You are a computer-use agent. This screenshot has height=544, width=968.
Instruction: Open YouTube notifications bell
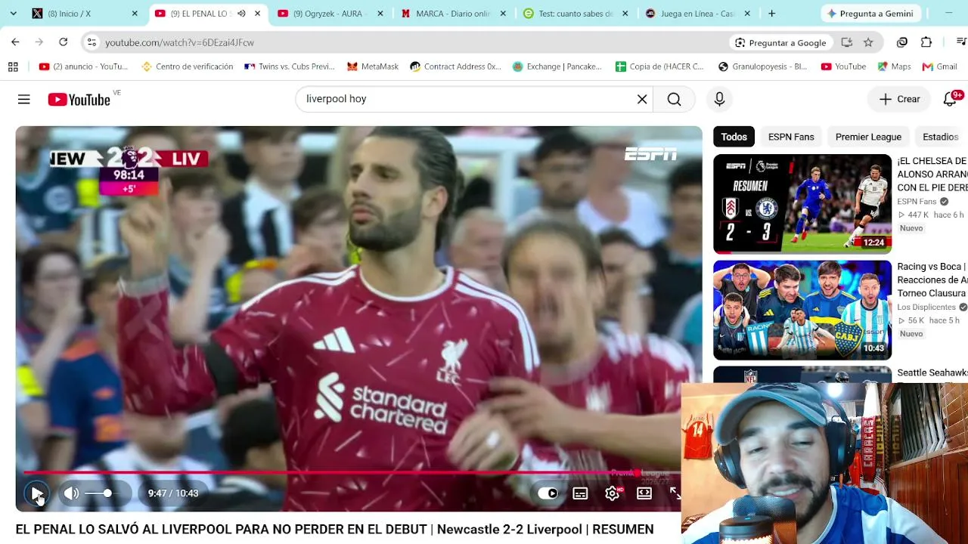(x=951, y=99)
